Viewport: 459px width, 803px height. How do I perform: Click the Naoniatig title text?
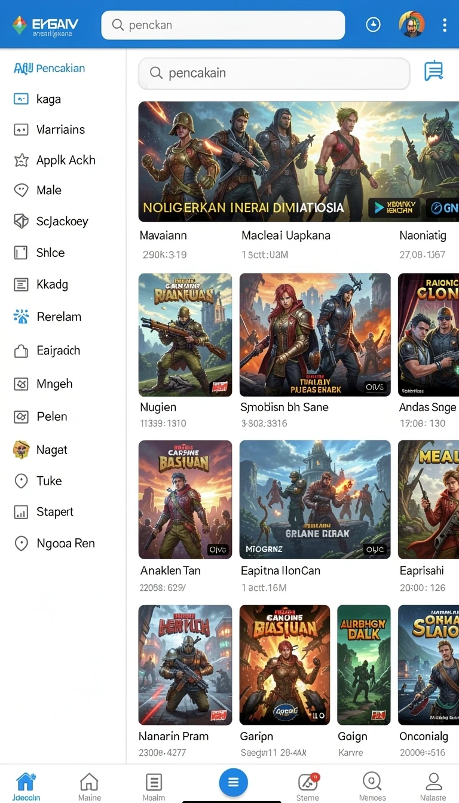(423, 235)
